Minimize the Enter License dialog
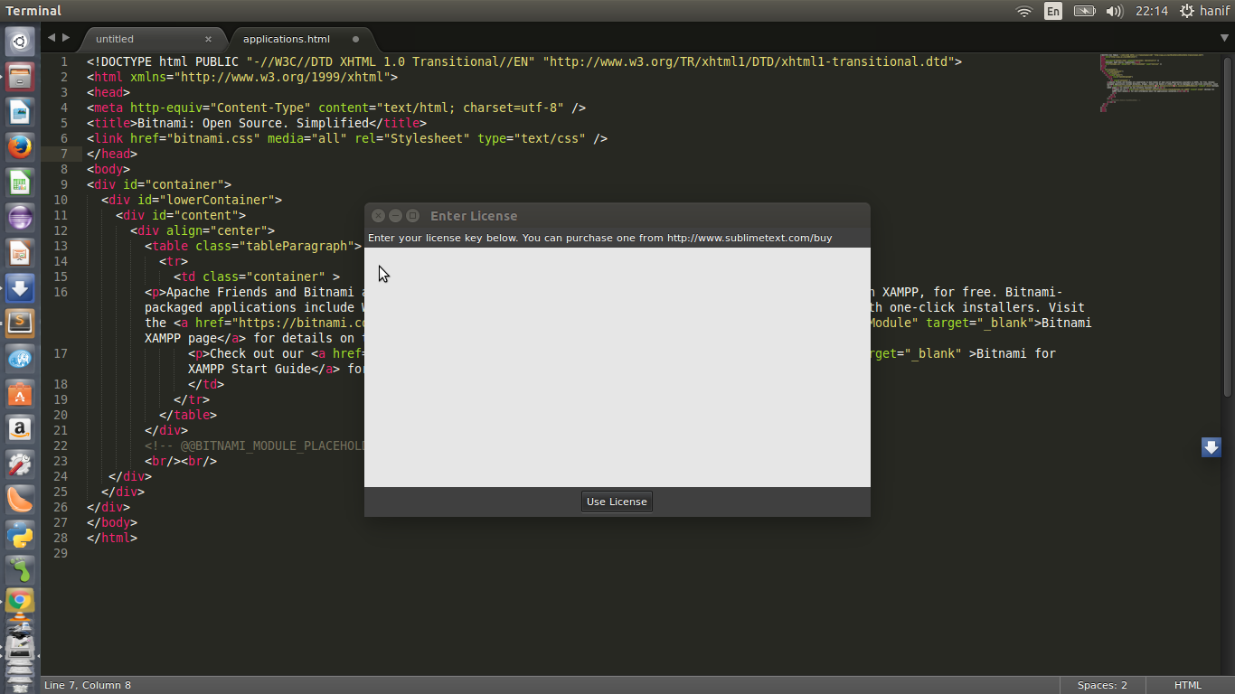 click(x=395, y=216)
